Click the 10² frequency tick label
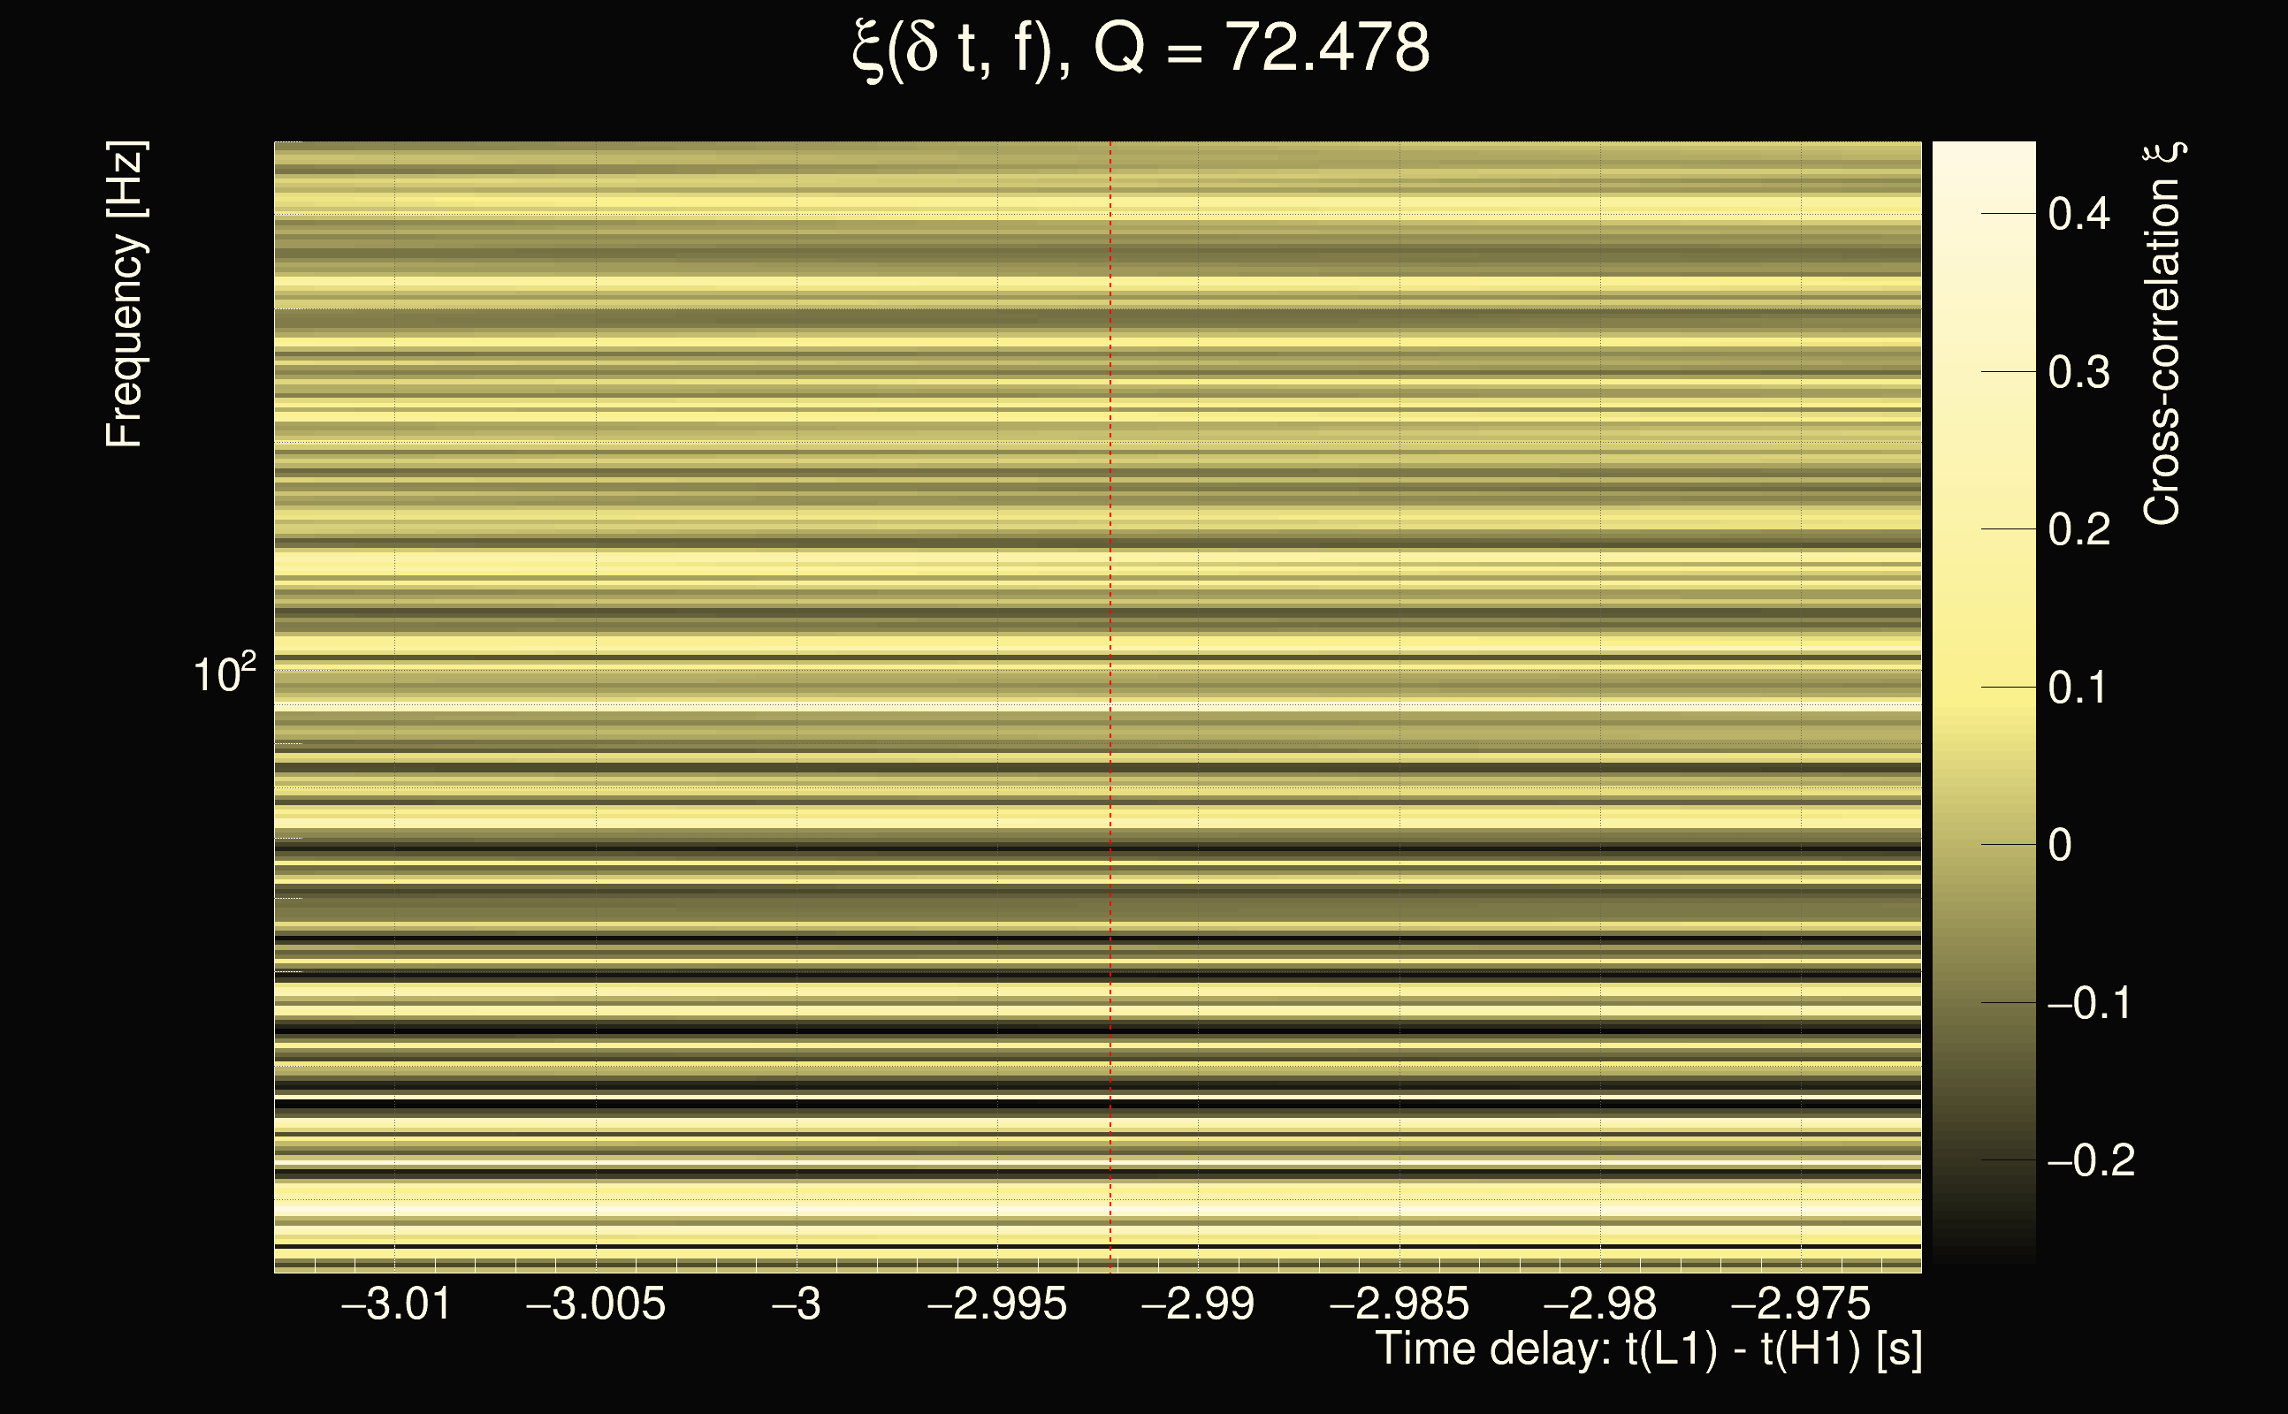 pyautogui.click(x=225, y=673)
